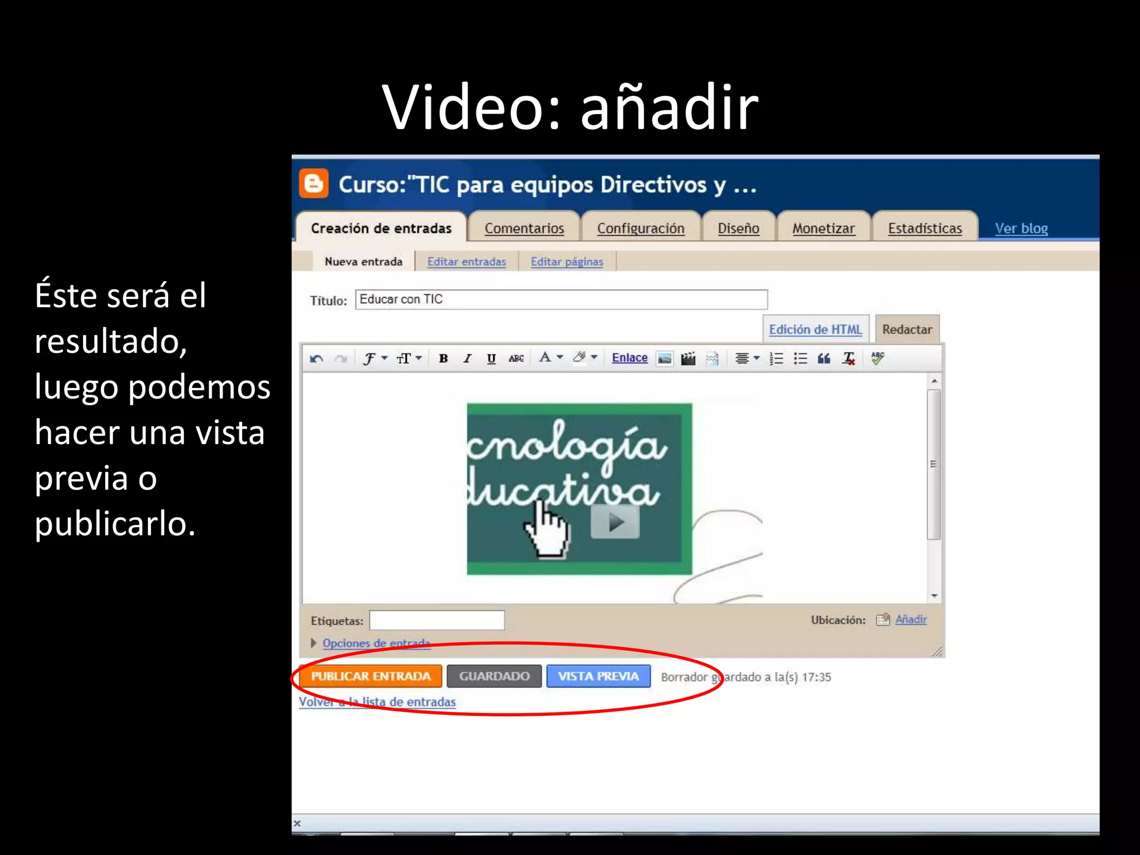Screen dimensions: 1140x855
Task: Click the Añadir location link
Action: point(911,619)
